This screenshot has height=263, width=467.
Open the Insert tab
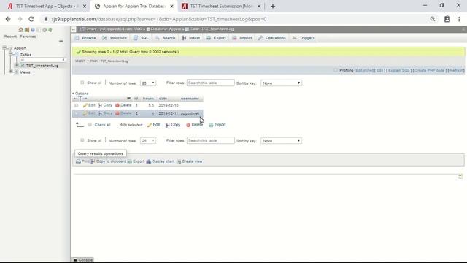(x=191, y=38)
